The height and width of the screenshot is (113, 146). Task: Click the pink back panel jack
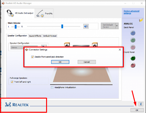[x=133, y=47]
